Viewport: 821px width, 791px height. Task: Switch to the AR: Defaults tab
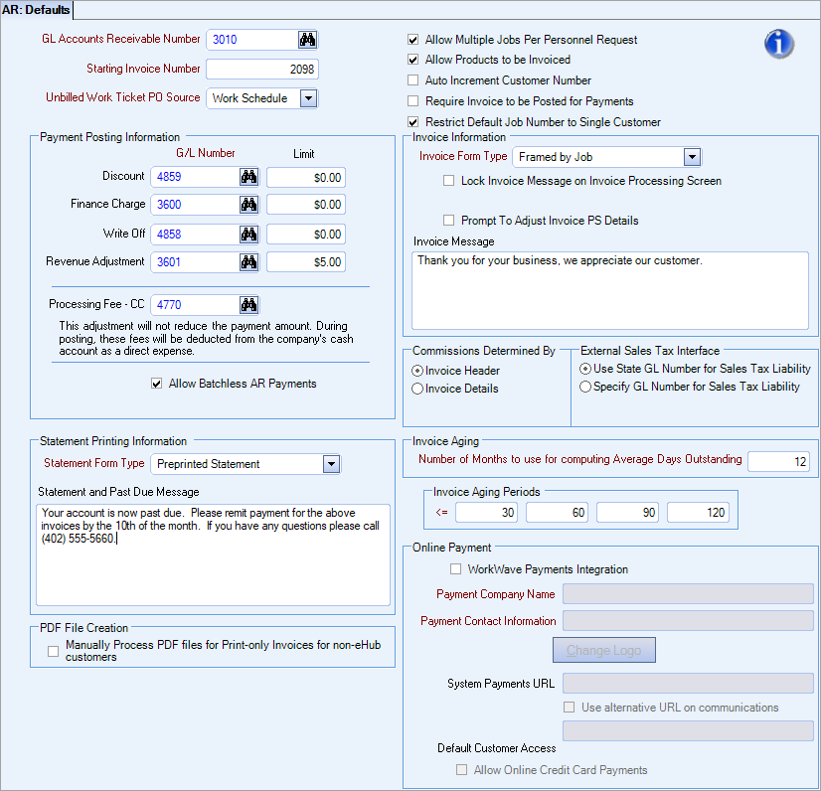37,10
